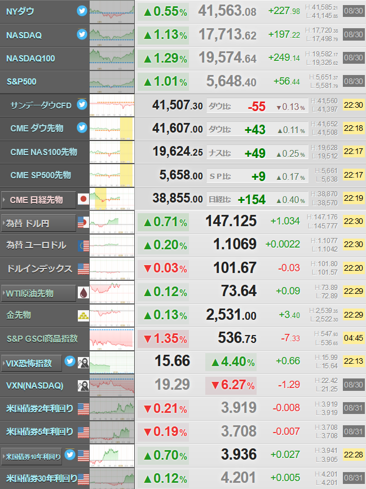Screen dimensions: 366x489
Task: Open the サンデーダウCFD mini chart
Action: 112,105
